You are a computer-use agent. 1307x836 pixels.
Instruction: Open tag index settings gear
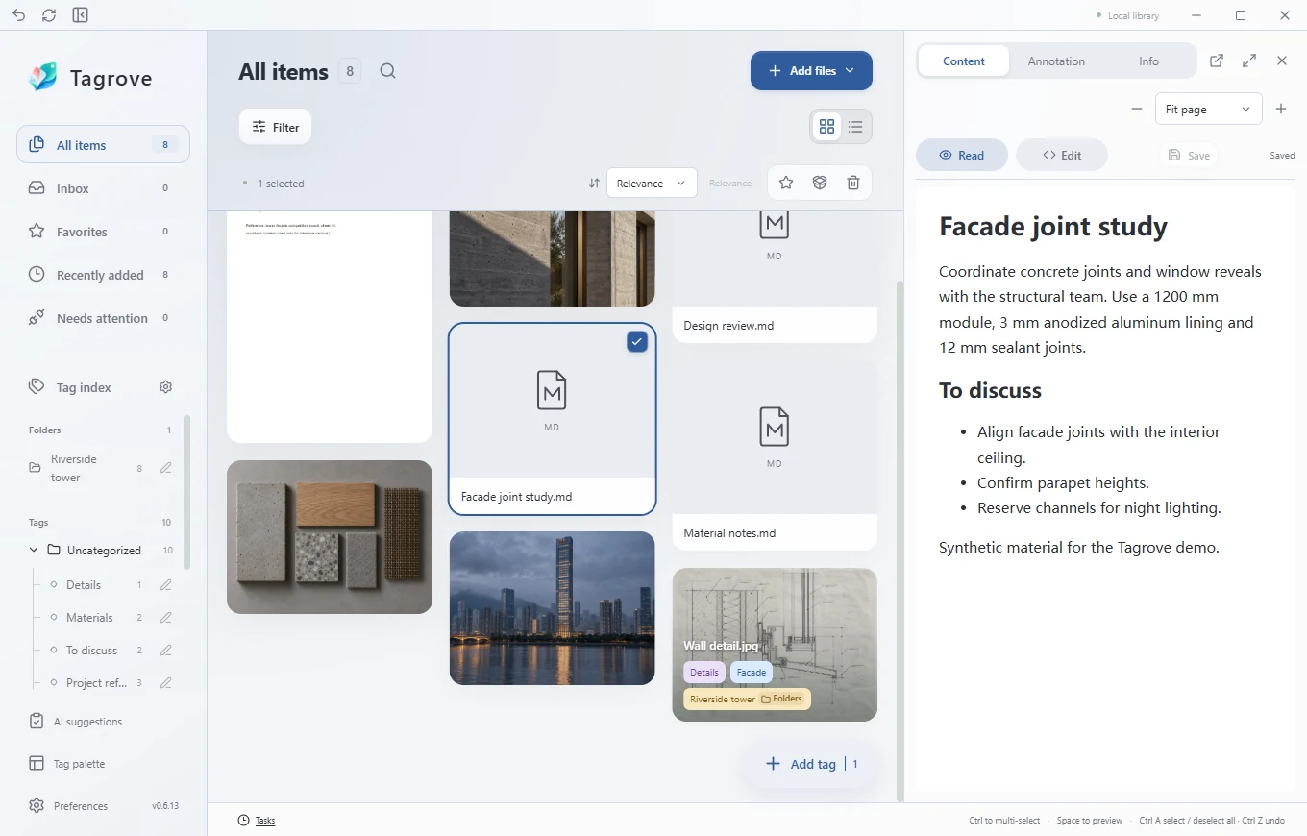tap(165, 387)
